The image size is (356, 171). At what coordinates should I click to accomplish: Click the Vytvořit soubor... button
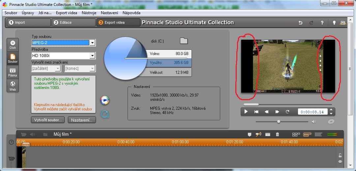(x=48, y=120)
